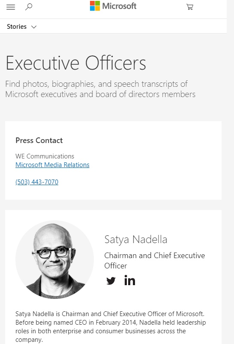234x344 pixels.
Task: Click the Executive Officers page heading
Action: point(75,63)
